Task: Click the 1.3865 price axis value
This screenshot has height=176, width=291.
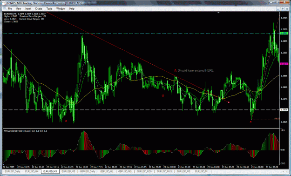Action: coord(284,76)
